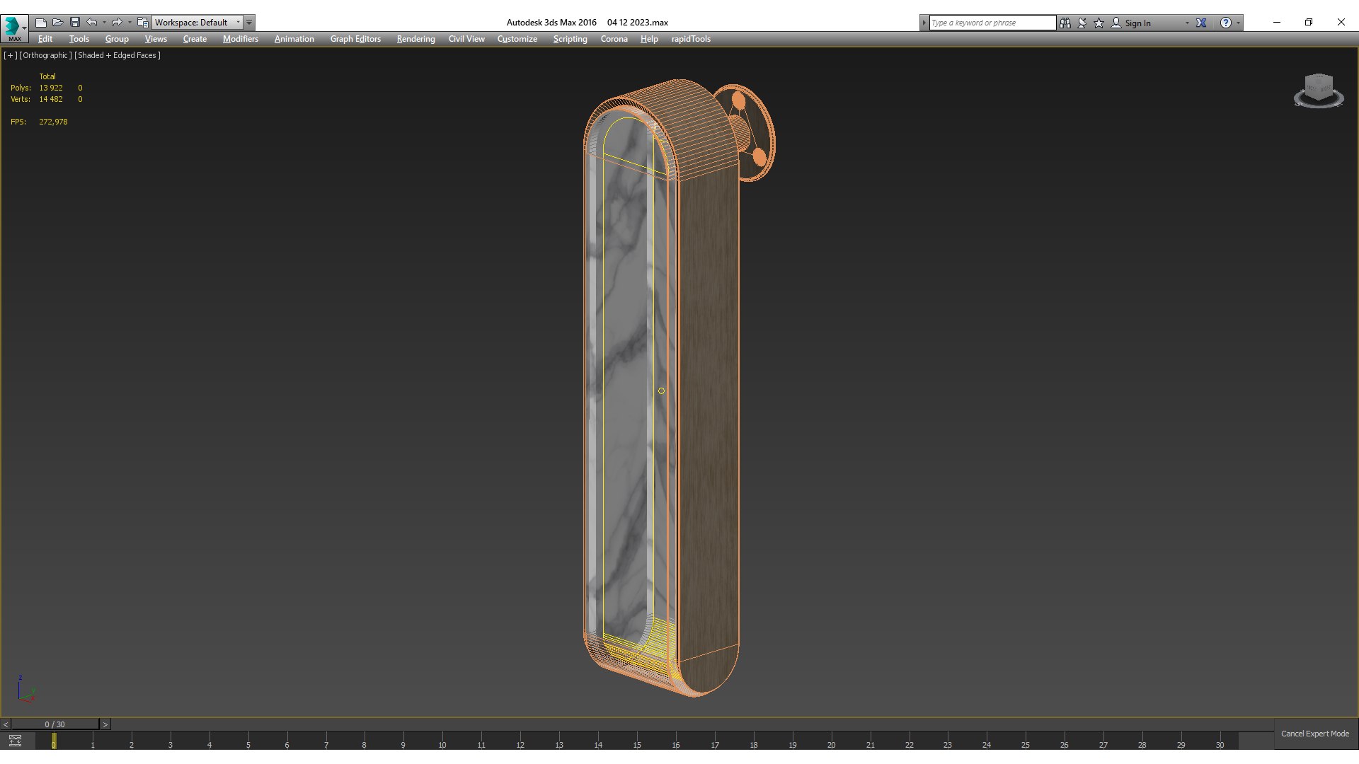Click the Project Folder icon
Viewport: 1359px width, 764px height.
(142, 23)
